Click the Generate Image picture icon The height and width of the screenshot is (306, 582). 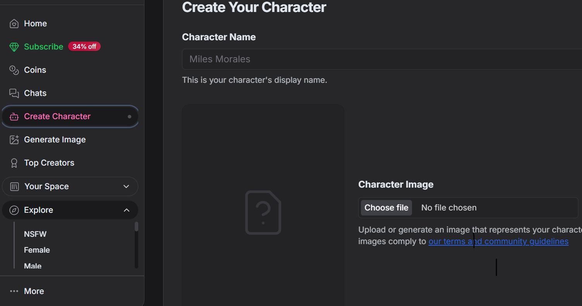(14, 140)
